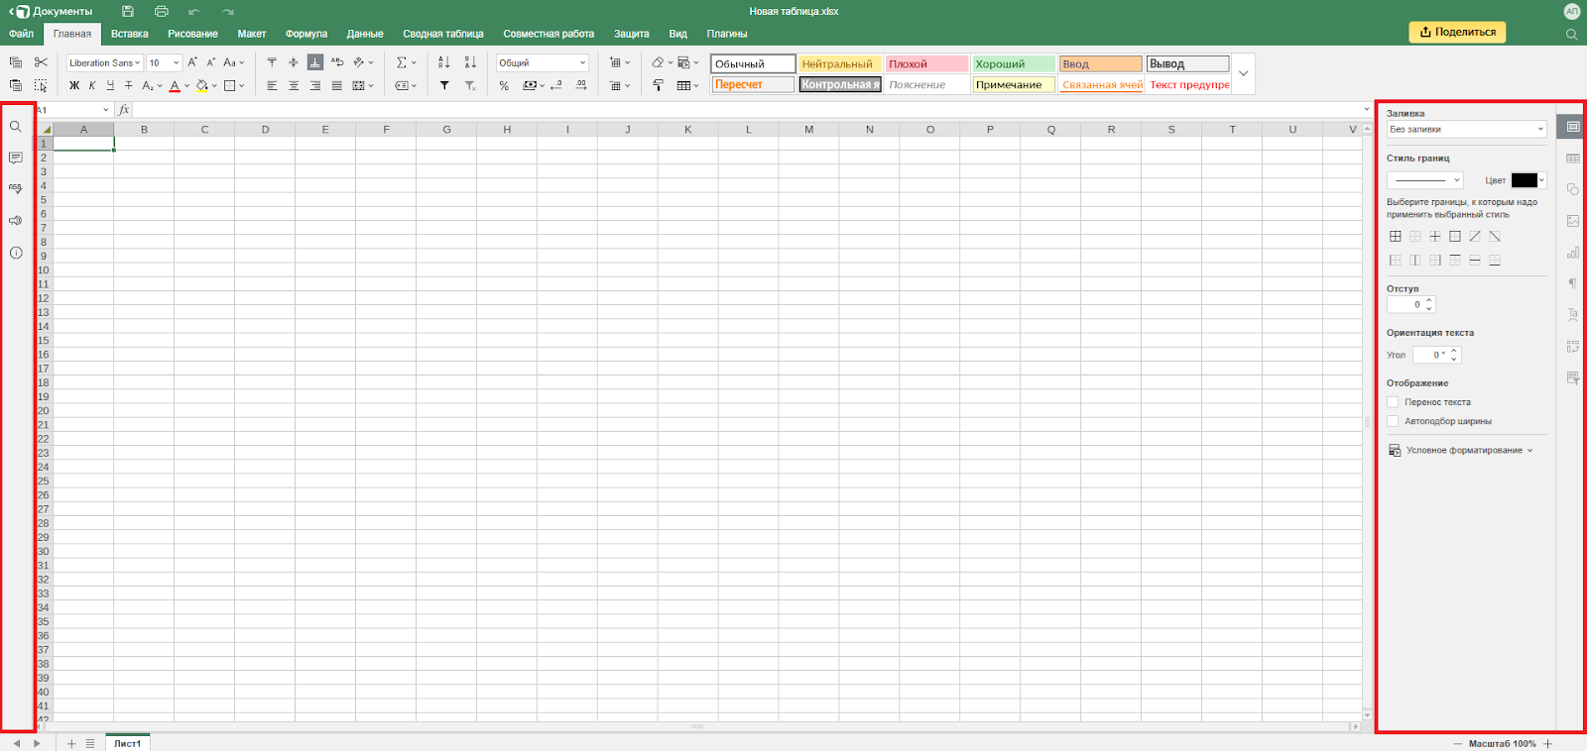Open the border line style dropdown

tap(1425, 180)
